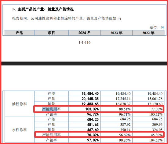Click the 2022 年 column header
168x144 pixels.
click(x=148, y=33)
